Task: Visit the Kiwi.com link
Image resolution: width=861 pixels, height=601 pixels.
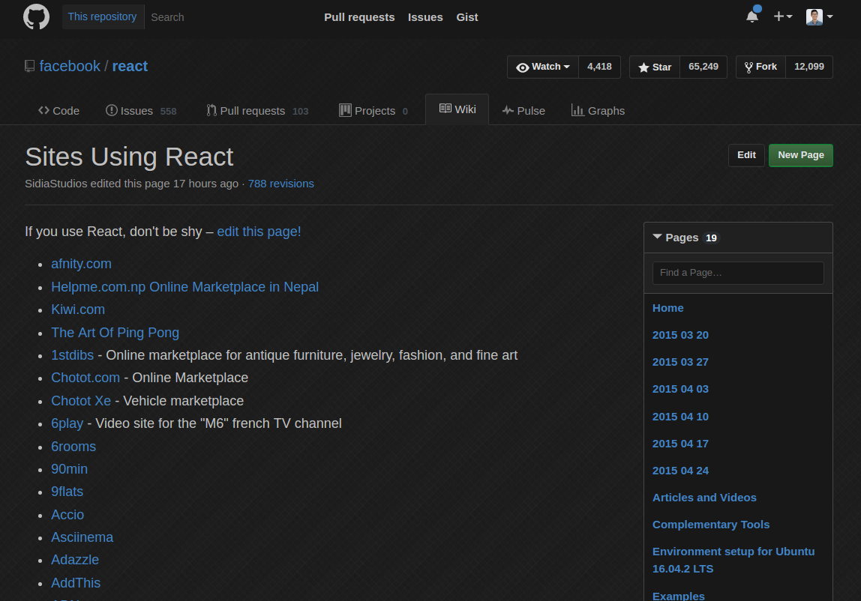Action: [78, 309]
